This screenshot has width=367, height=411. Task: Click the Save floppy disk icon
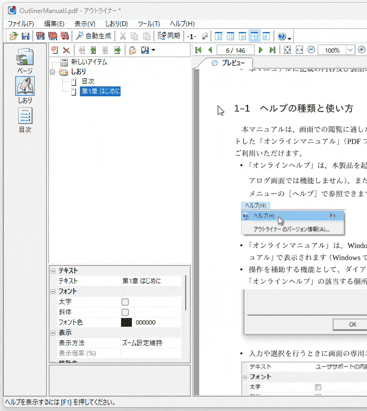click(x=25, y=36)
